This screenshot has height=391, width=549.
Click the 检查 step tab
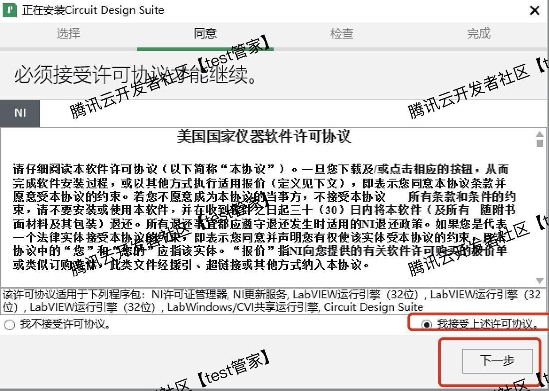(x=342, y=33)
